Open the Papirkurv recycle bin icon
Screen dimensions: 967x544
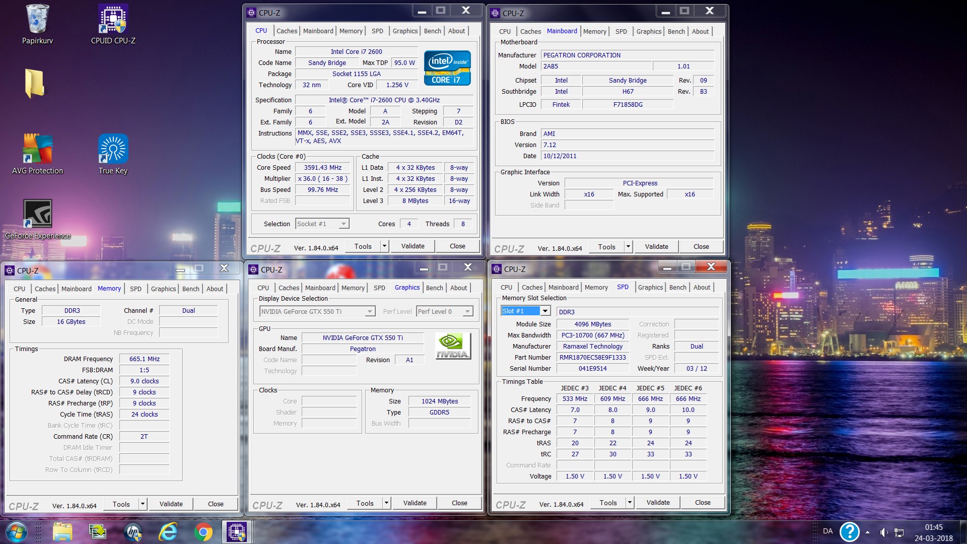pos(37,20)
